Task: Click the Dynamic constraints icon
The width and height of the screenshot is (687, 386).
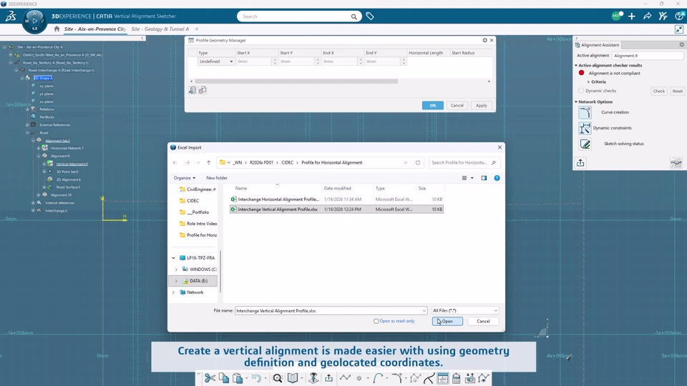Action: click(x=585, y=128)
